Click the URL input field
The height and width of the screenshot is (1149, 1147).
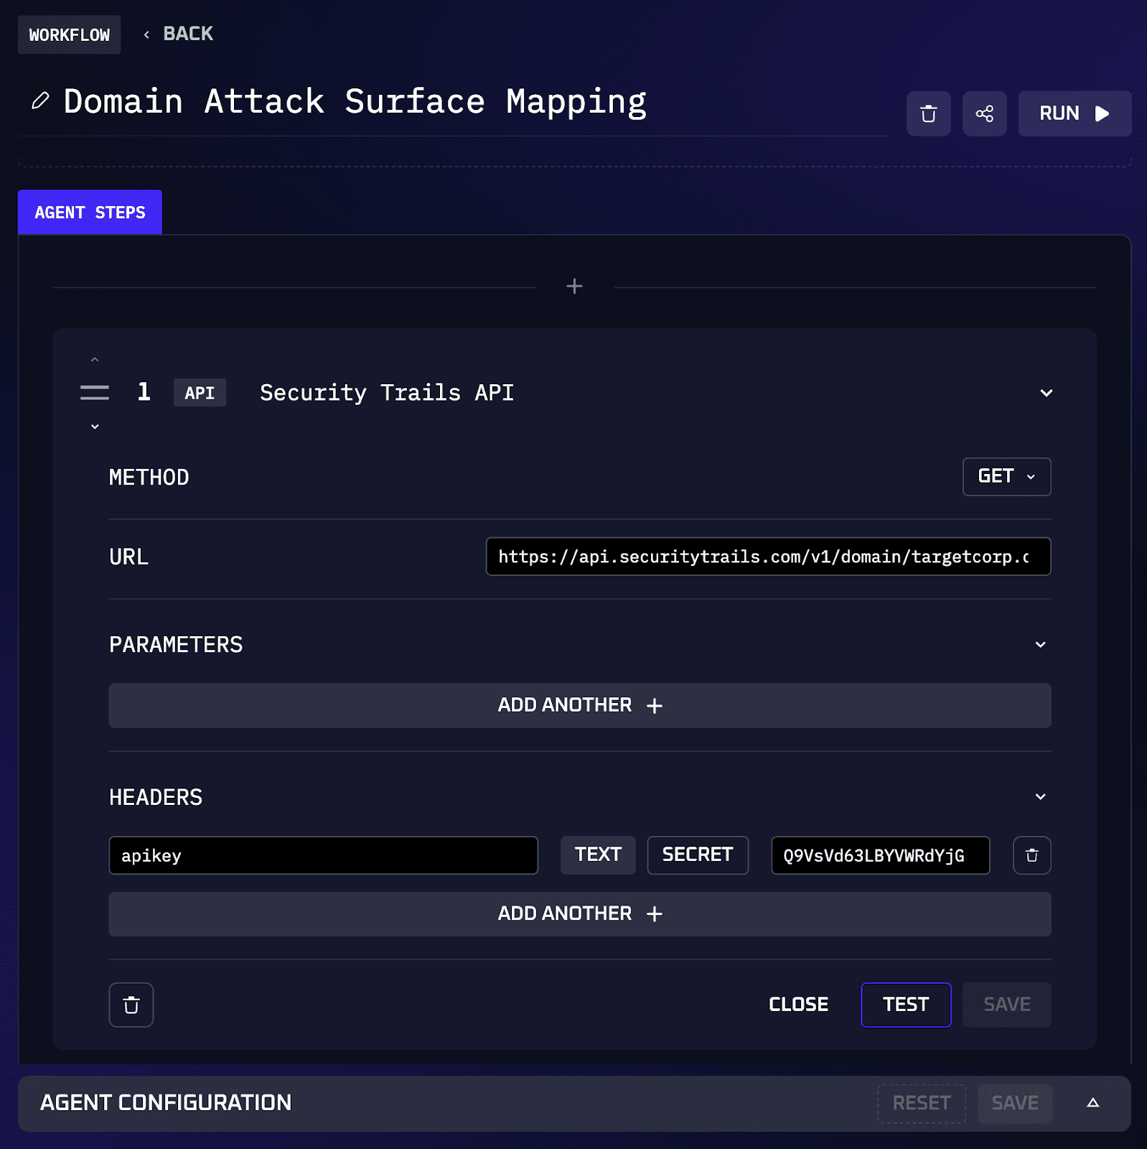click(768, 557)
